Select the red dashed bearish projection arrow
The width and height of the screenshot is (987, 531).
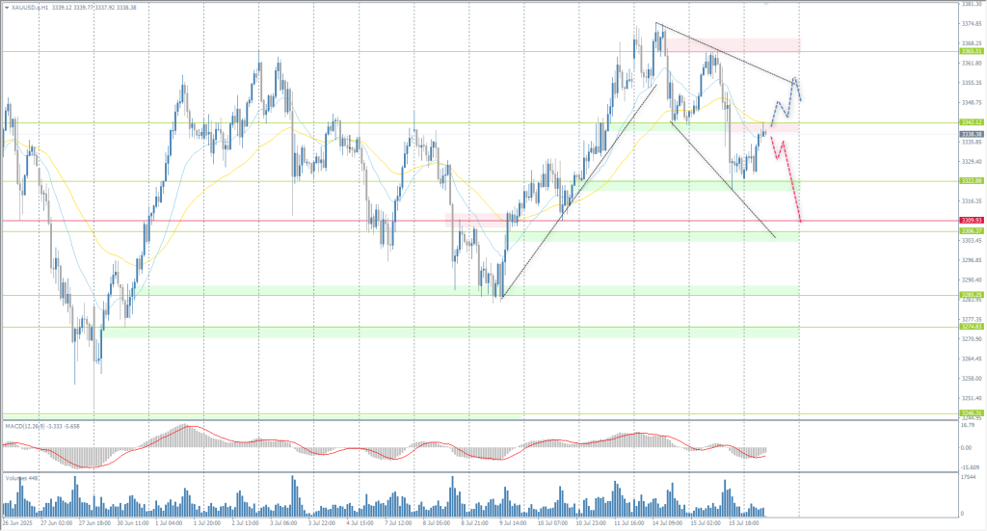point(792,183)
